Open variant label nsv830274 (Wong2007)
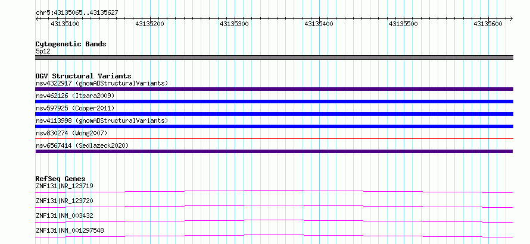The height and width of the screenshot is (244, 530). (x=71, y=133)
